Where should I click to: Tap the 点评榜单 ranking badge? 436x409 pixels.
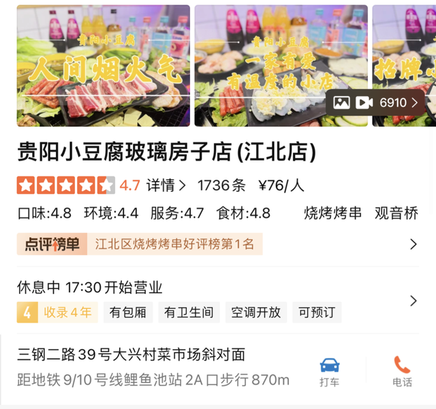tap(52, 244)
